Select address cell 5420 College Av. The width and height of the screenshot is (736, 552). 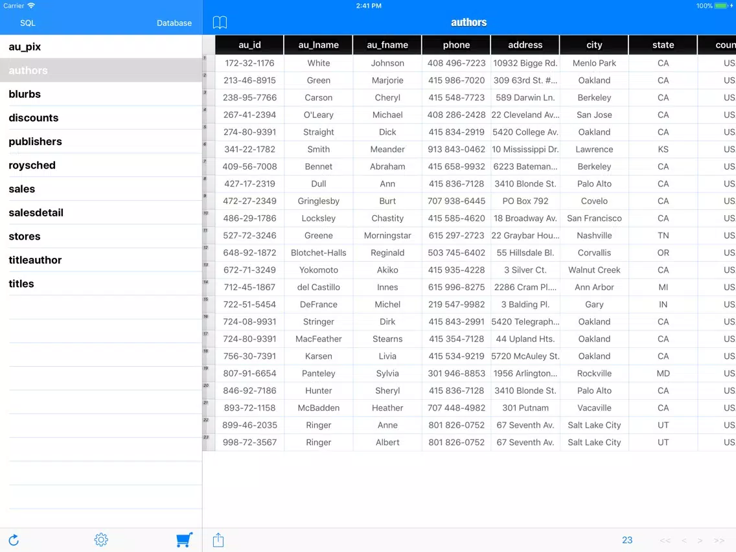point(525,132)
